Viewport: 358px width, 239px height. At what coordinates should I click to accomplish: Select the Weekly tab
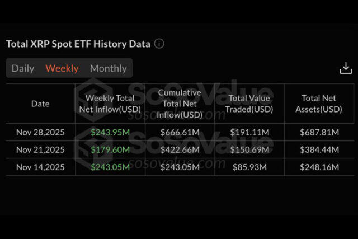62,68
